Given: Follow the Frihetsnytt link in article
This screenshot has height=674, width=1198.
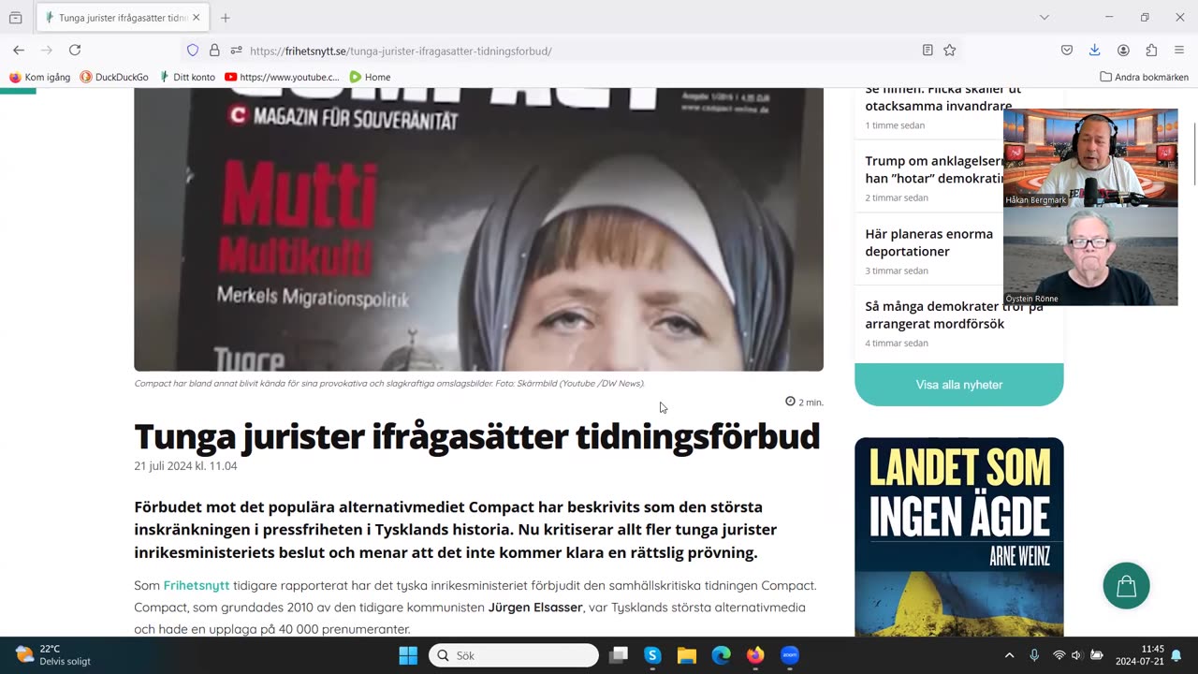Looking at the screenshot, I should pos(197,585).
